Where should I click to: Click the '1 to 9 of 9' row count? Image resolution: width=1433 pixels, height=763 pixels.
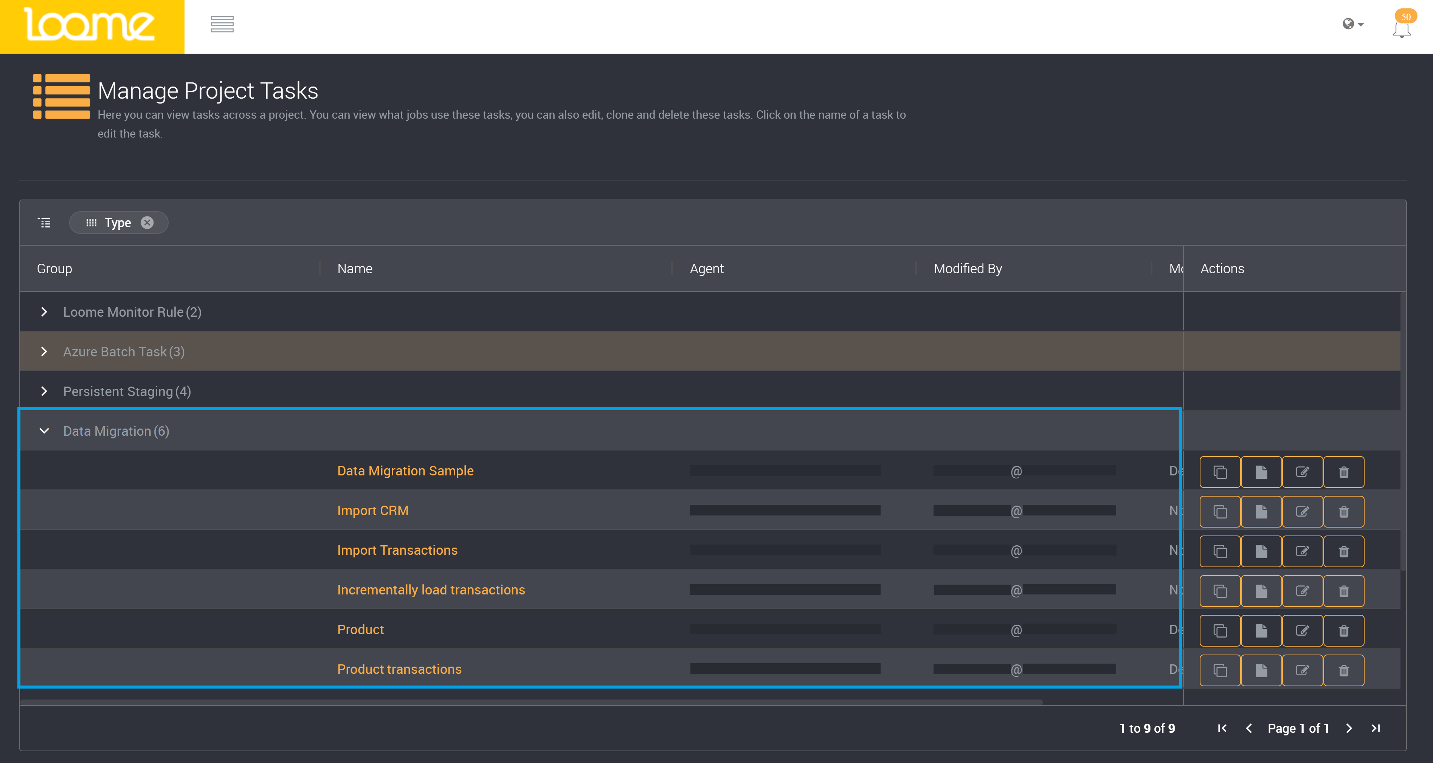1147,729
